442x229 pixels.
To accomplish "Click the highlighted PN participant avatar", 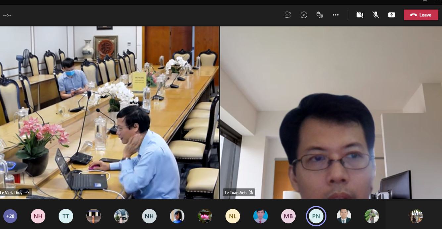I will pos(316,216).
